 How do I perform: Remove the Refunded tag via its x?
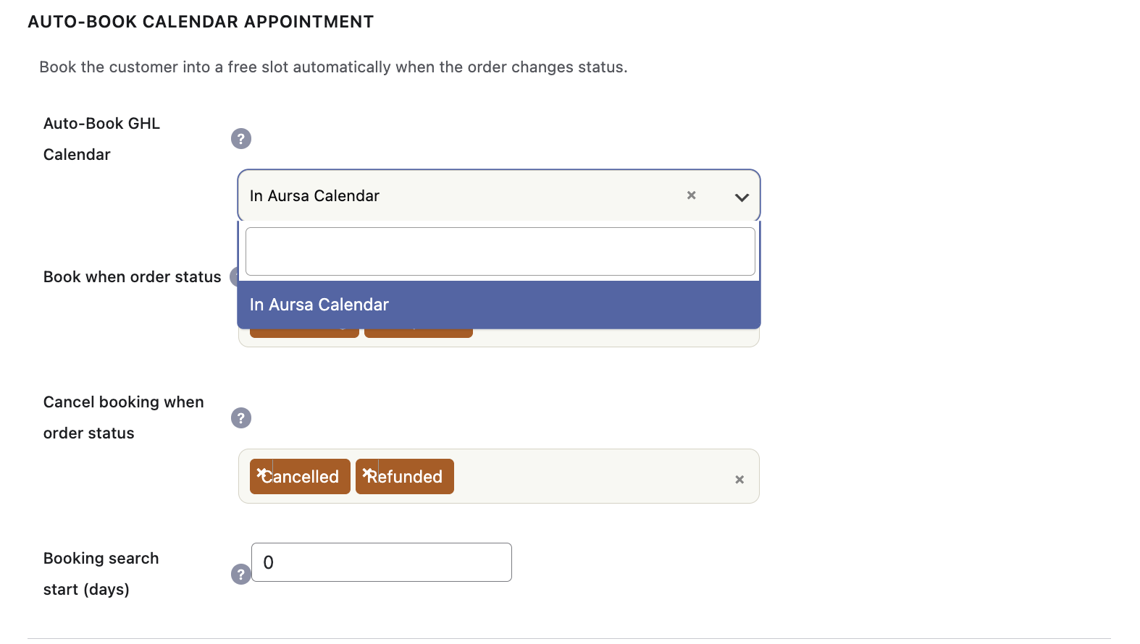tap(368, 473)
